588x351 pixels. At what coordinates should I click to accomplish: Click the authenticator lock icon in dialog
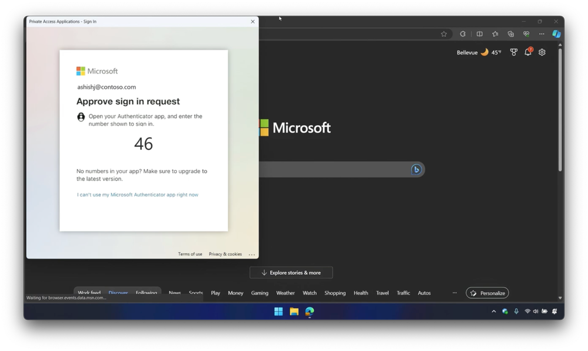click(81, 117)
